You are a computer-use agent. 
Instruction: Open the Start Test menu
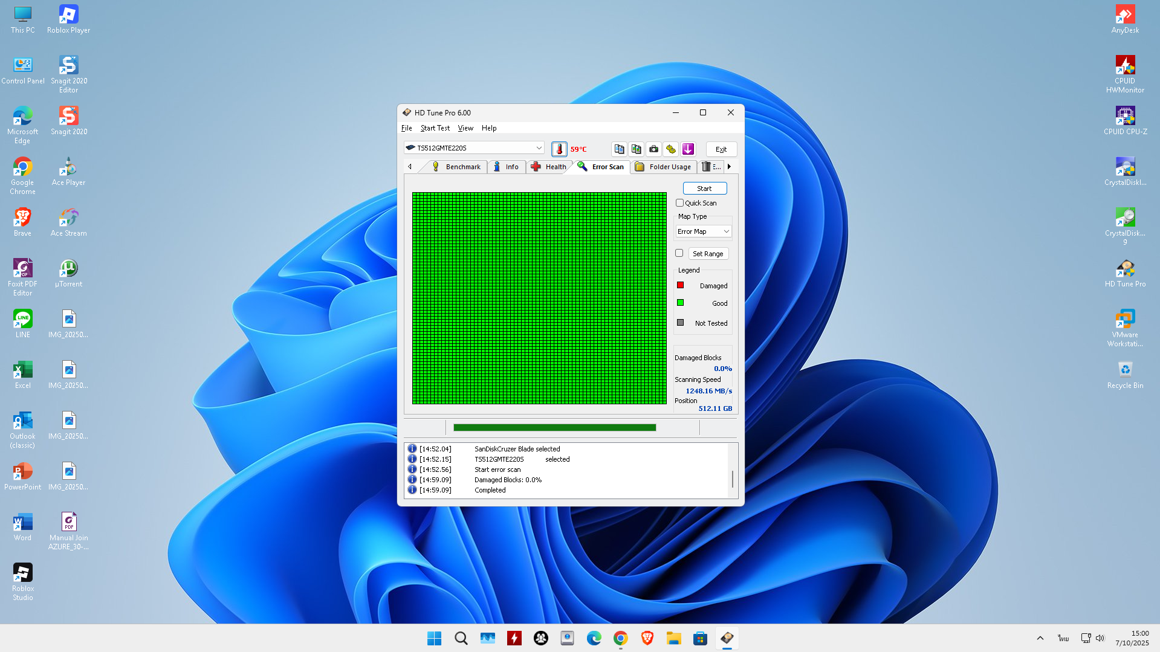[435, 128]
